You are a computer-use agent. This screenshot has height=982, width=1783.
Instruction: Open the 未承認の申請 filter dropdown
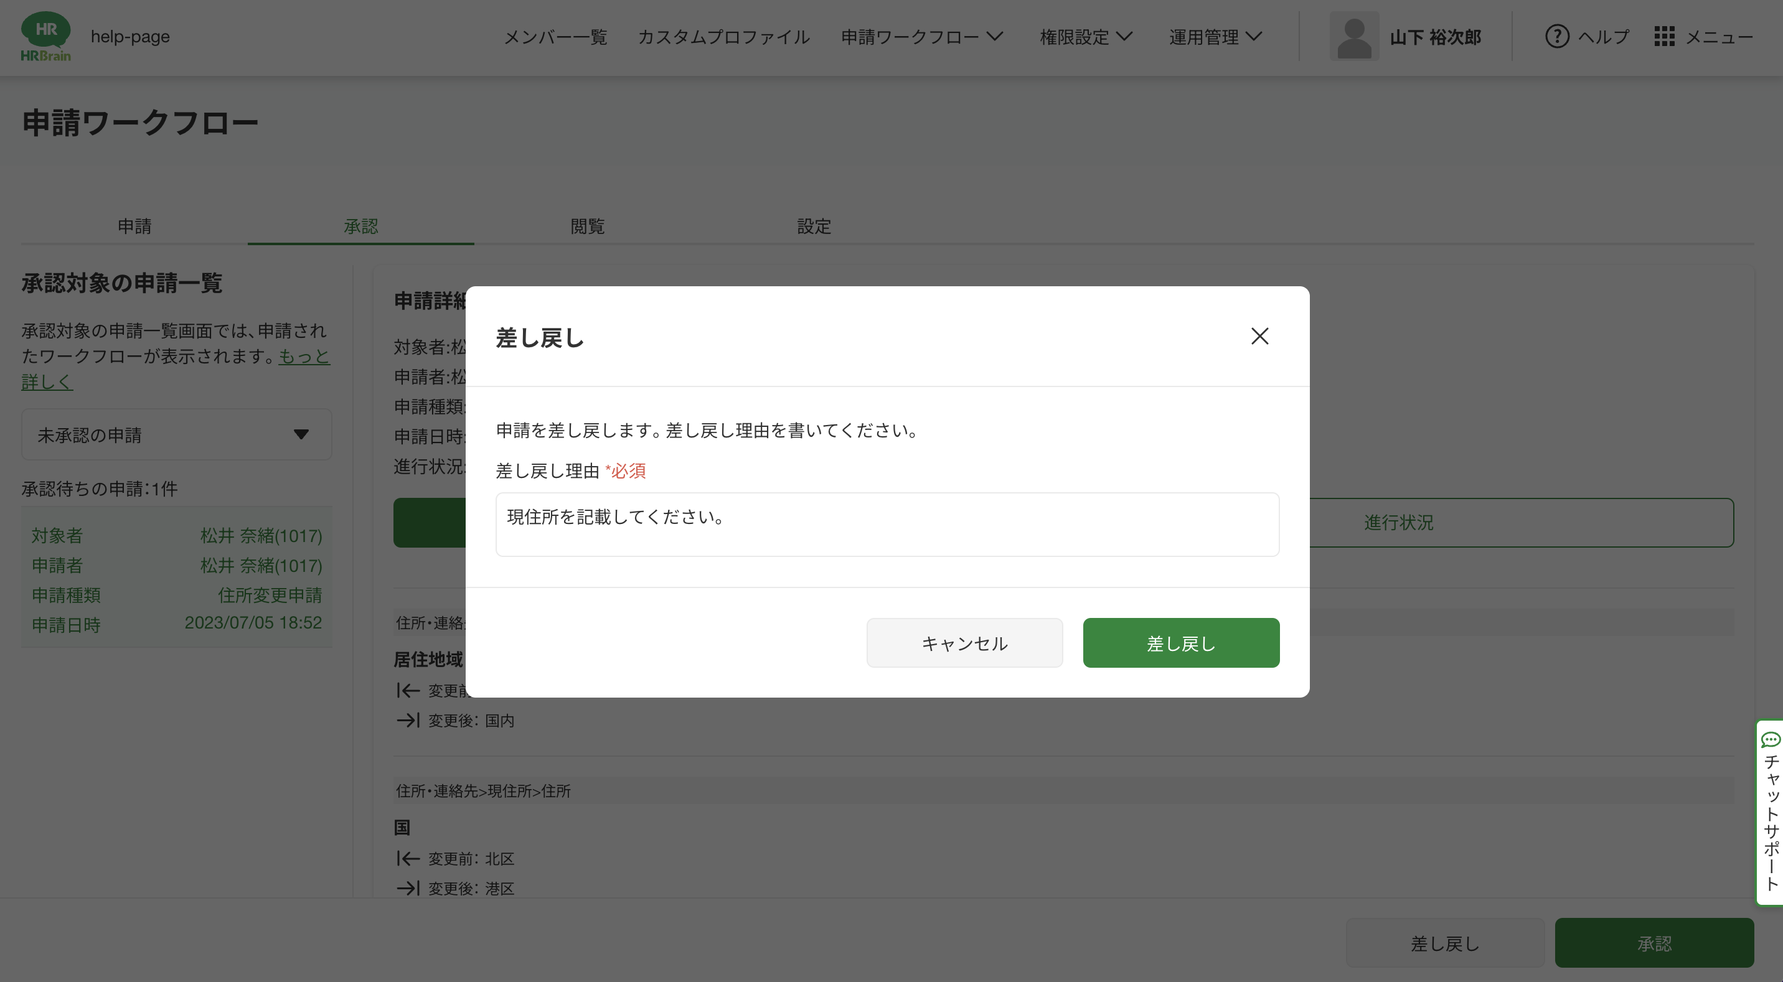[x=177, y=434]
